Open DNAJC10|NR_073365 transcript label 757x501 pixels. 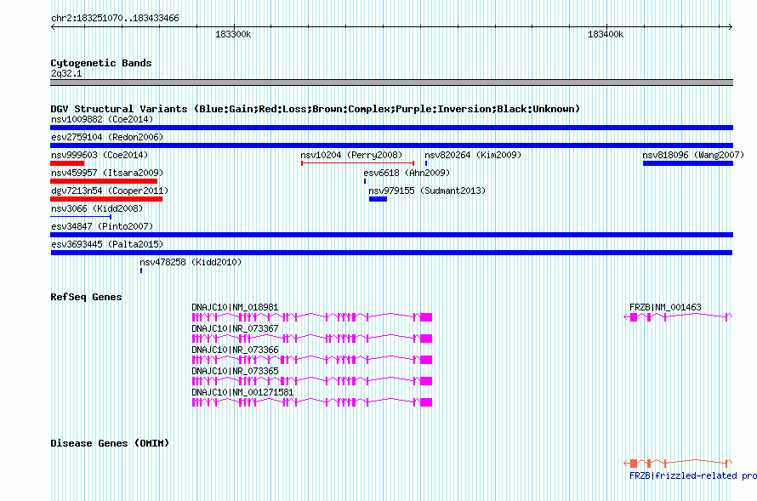(x=235, y=371)
